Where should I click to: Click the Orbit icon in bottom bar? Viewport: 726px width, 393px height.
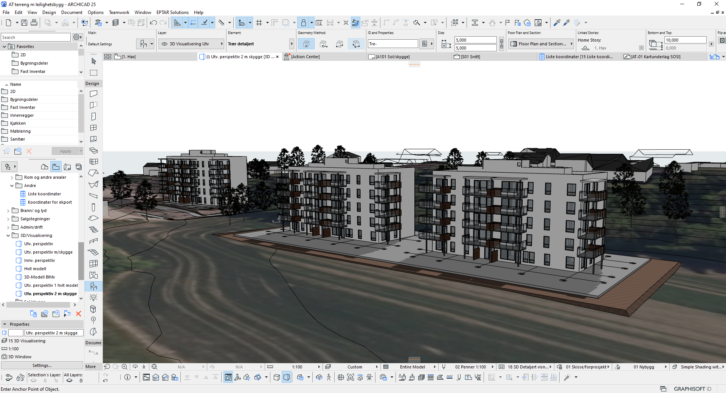[135, 367]
